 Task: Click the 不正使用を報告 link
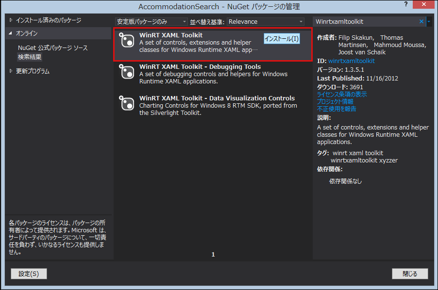pos(337,109)
